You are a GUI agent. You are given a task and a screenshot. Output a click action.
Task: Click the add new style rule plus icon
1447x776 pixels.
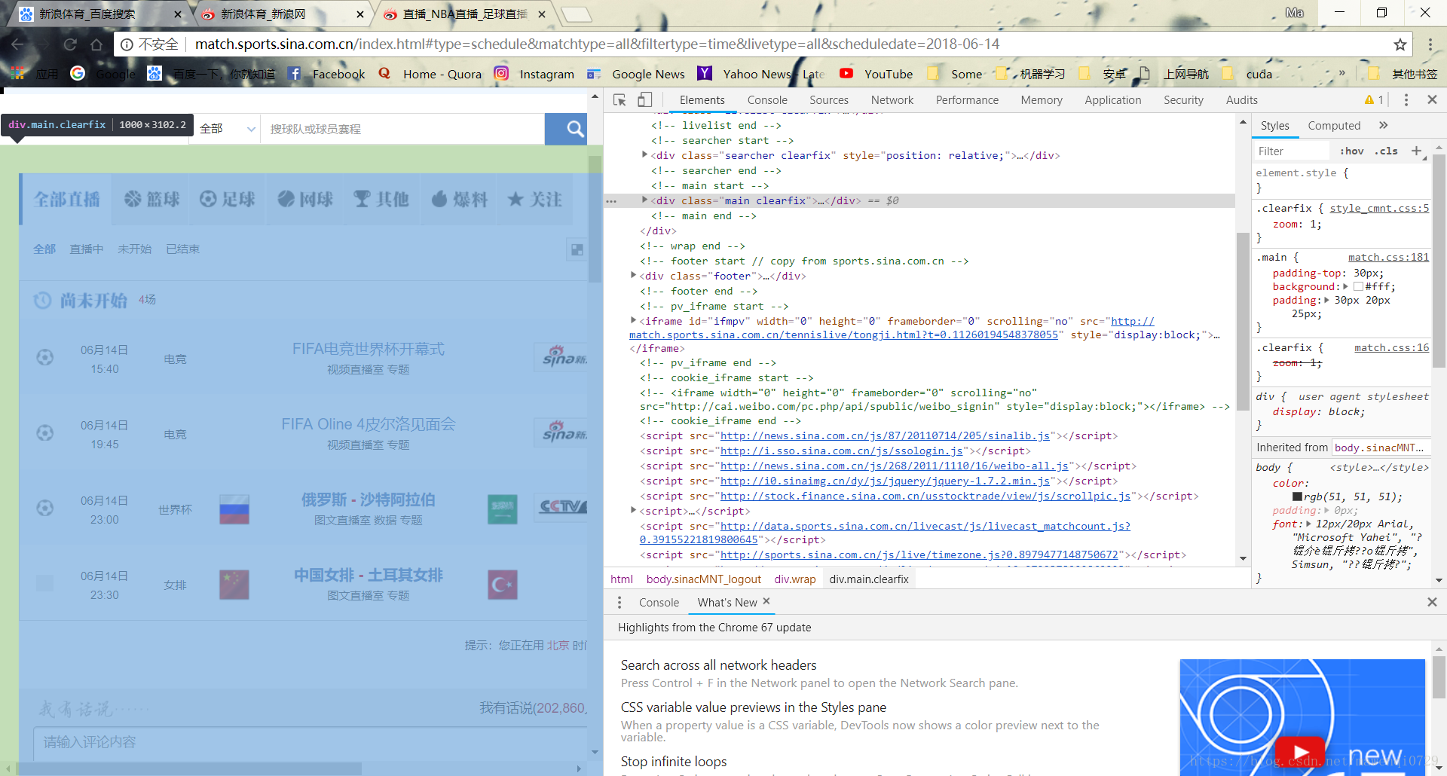(x=1416, y=151)
